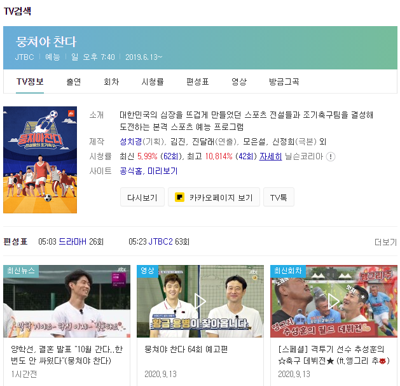Image resolution: width=400 pixels, height=386 pixels.
Task: Click the Nielsen Korea info exclamation icon
Action: 331,157
